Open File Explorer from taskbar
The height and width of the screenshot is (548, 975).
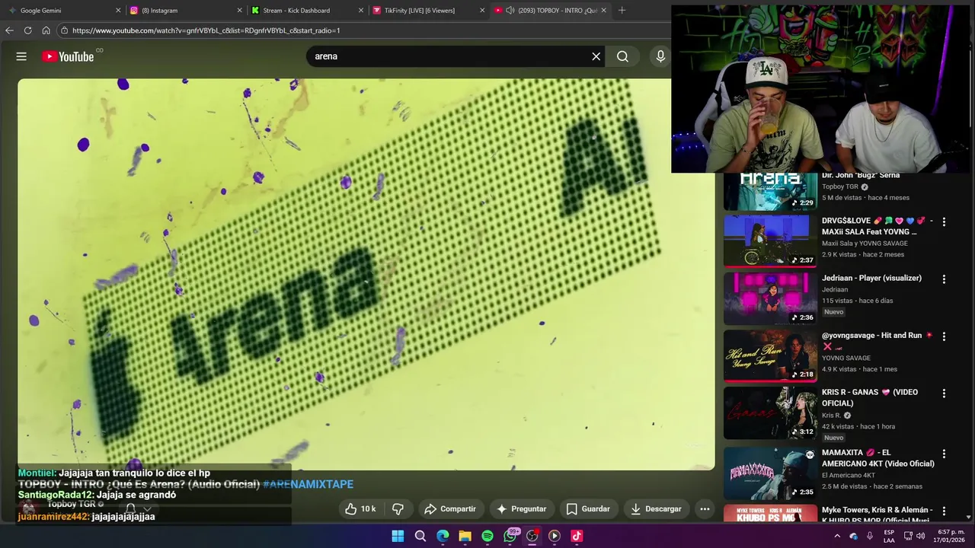click(465, 536)
